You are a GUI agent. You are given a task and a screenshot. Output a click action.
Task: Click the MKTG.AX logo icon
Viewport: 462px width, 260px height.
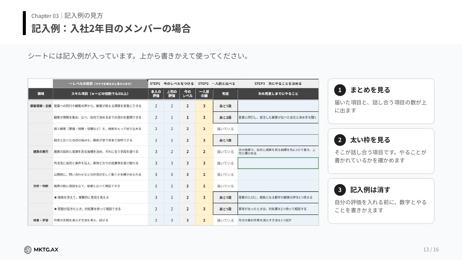28,250
